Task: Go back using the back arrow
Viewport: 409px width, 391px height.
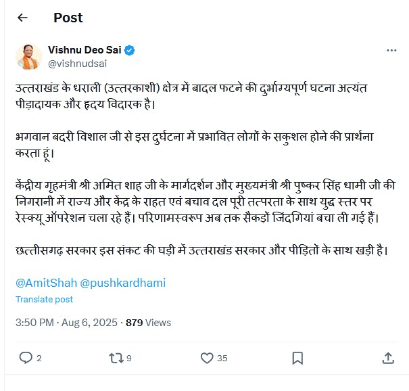Action: (x=22, y=18)
